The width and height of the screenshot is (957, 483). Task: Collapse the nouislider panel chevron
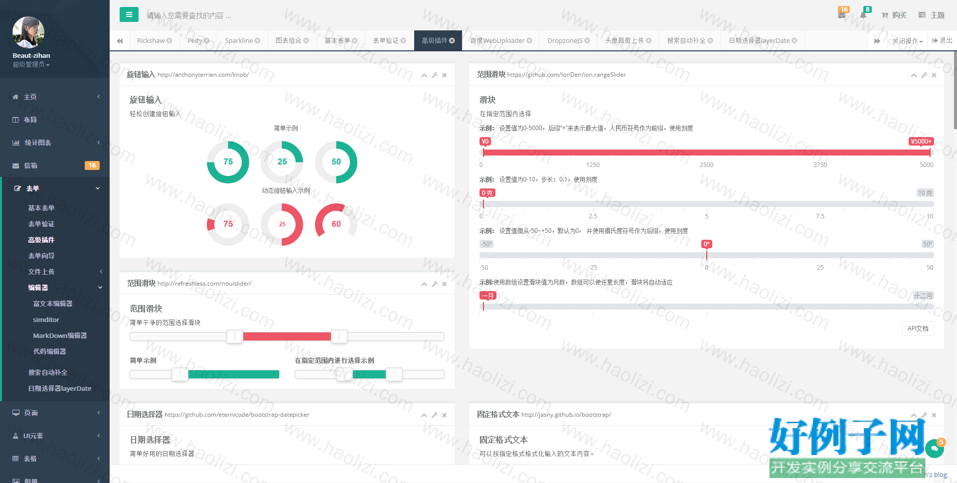coord(424,284)
